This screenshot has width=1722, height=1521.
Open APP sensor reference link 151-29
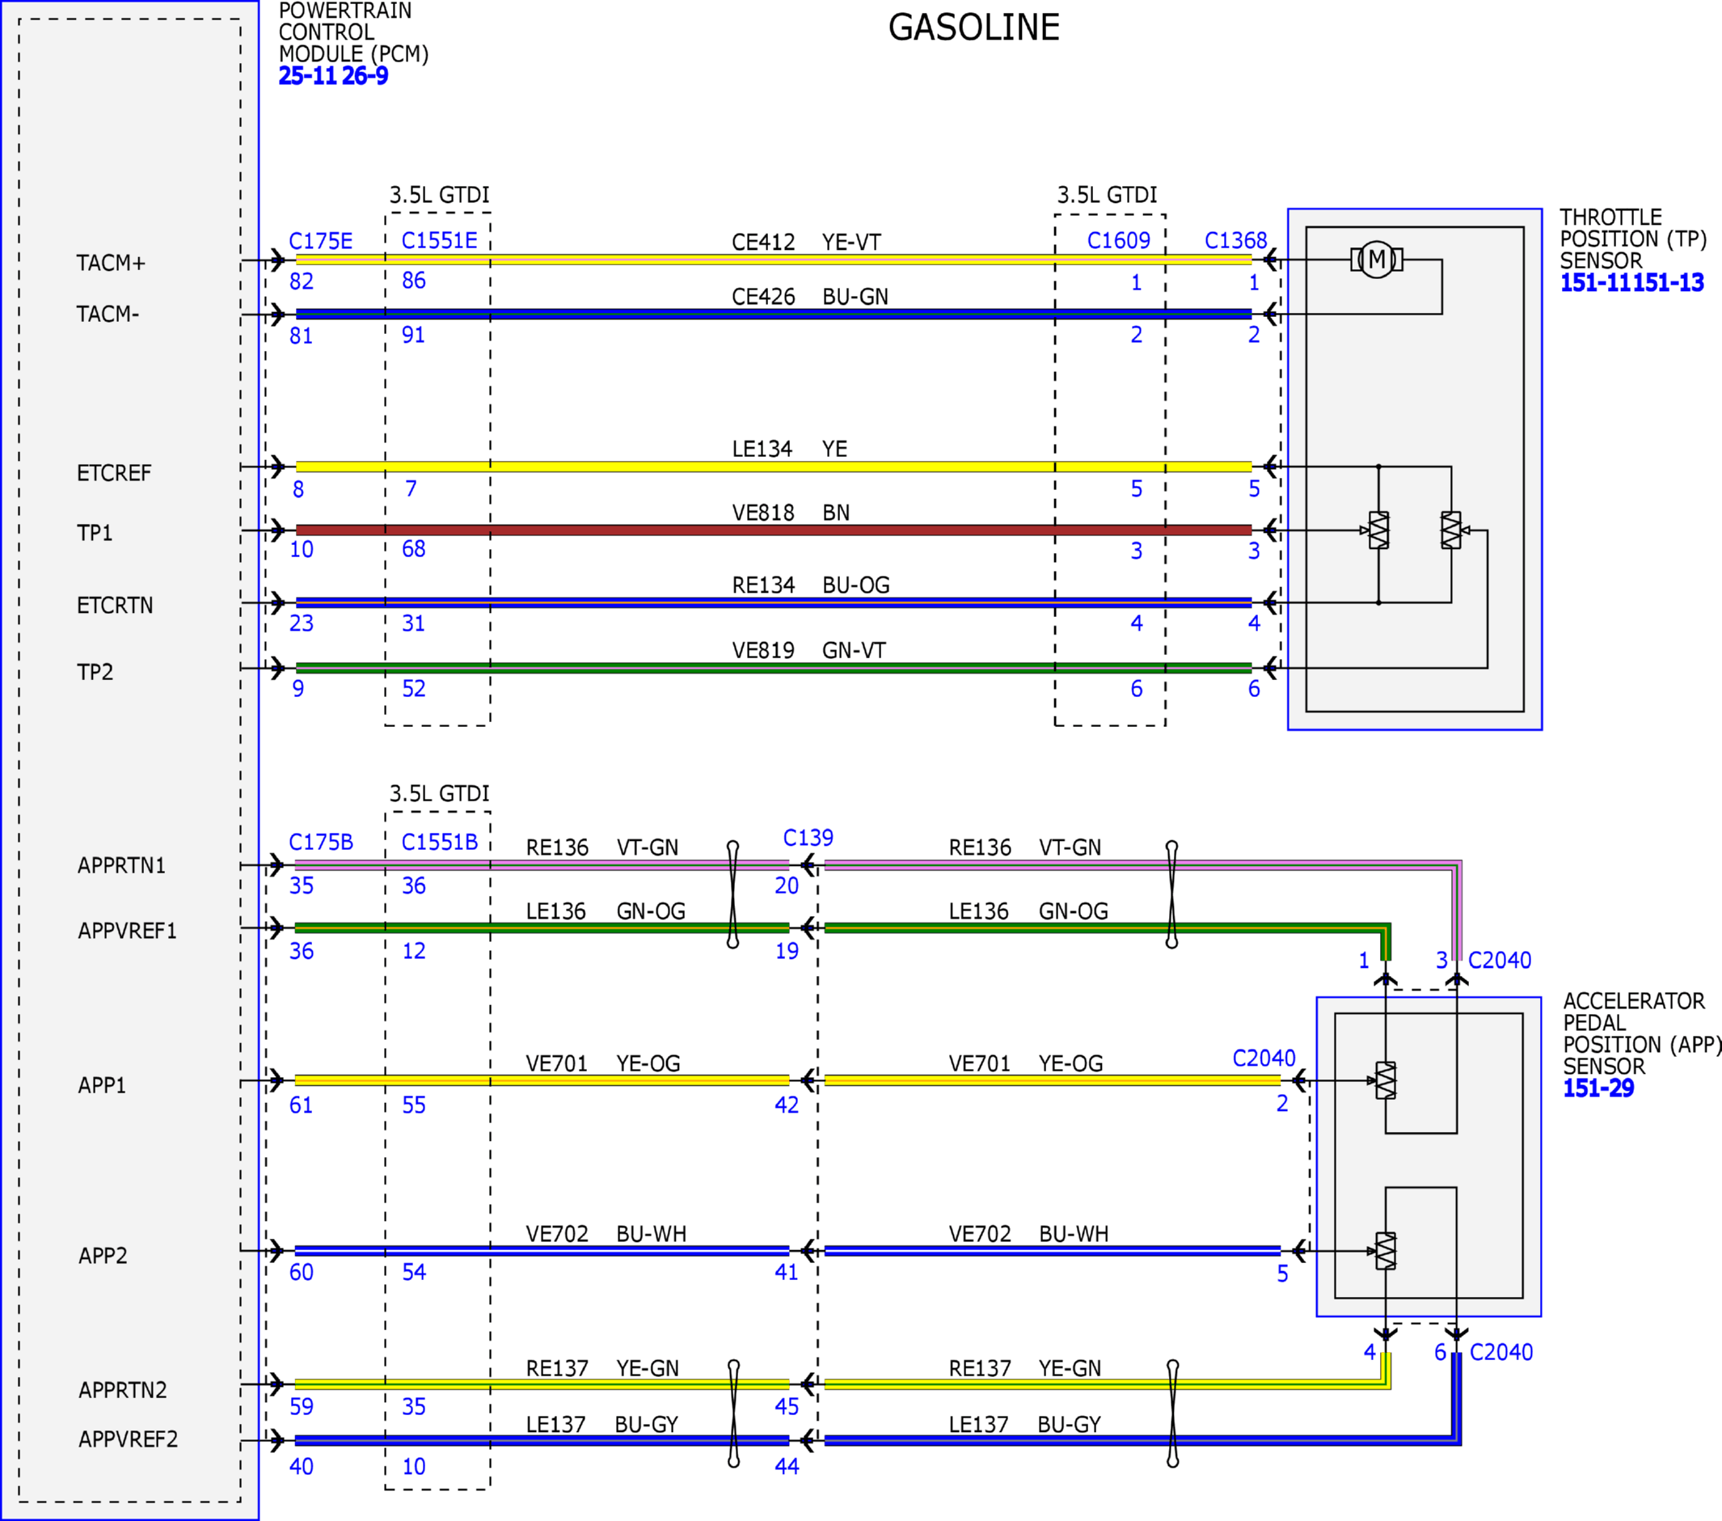tap(1598, 1088)
